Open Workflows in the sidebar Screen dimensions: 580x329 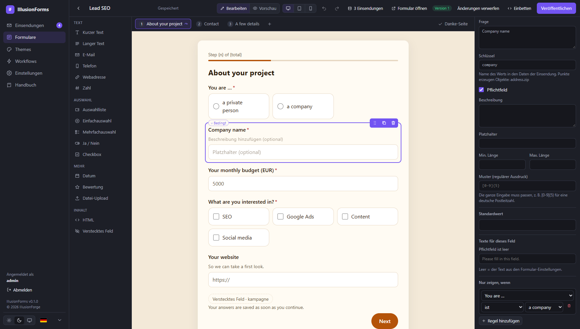point(34,61)
